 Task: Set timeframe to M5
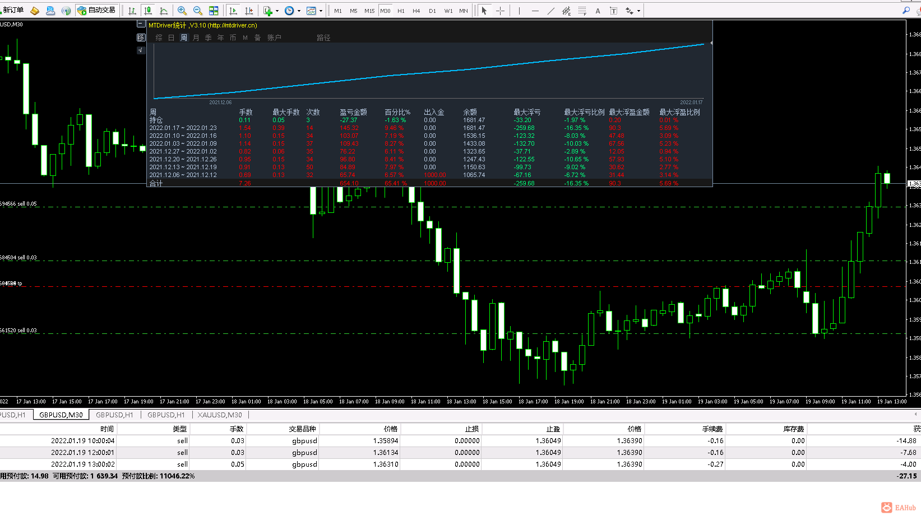[354, 11]
